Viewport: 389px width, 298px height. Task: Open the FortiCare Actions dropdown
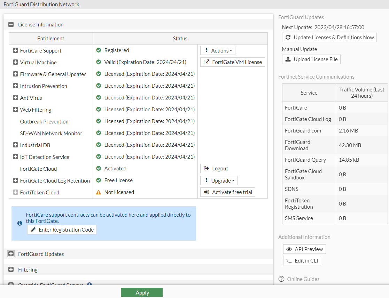tap(218, 51)
